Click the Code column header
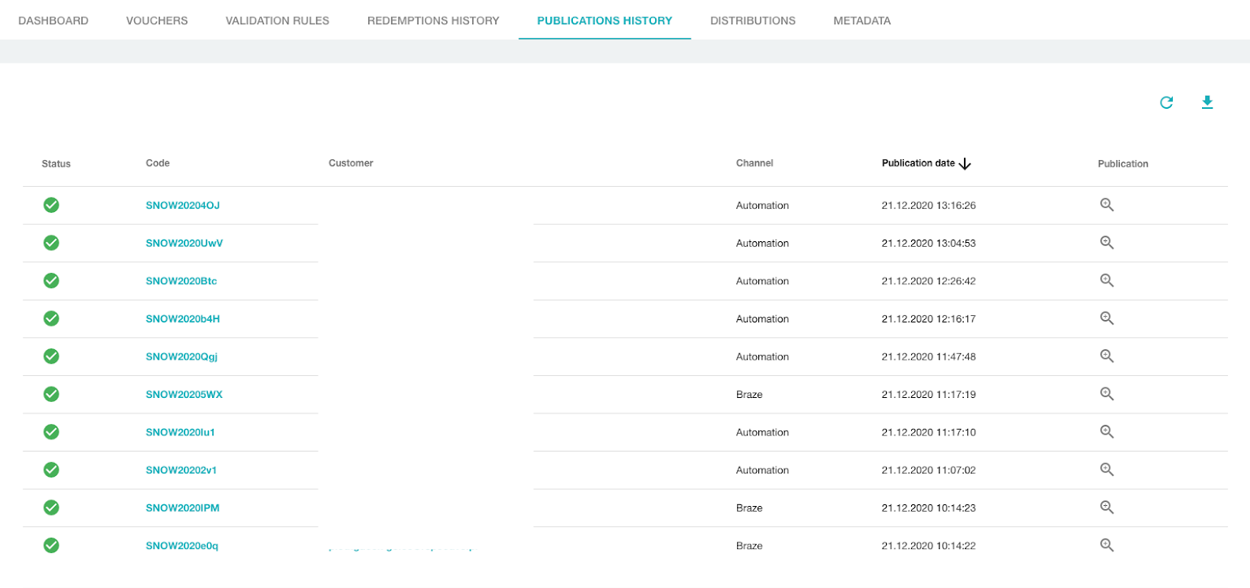Screen dimensions: 1250x588 pyautogui.click(x=158, y=163)
